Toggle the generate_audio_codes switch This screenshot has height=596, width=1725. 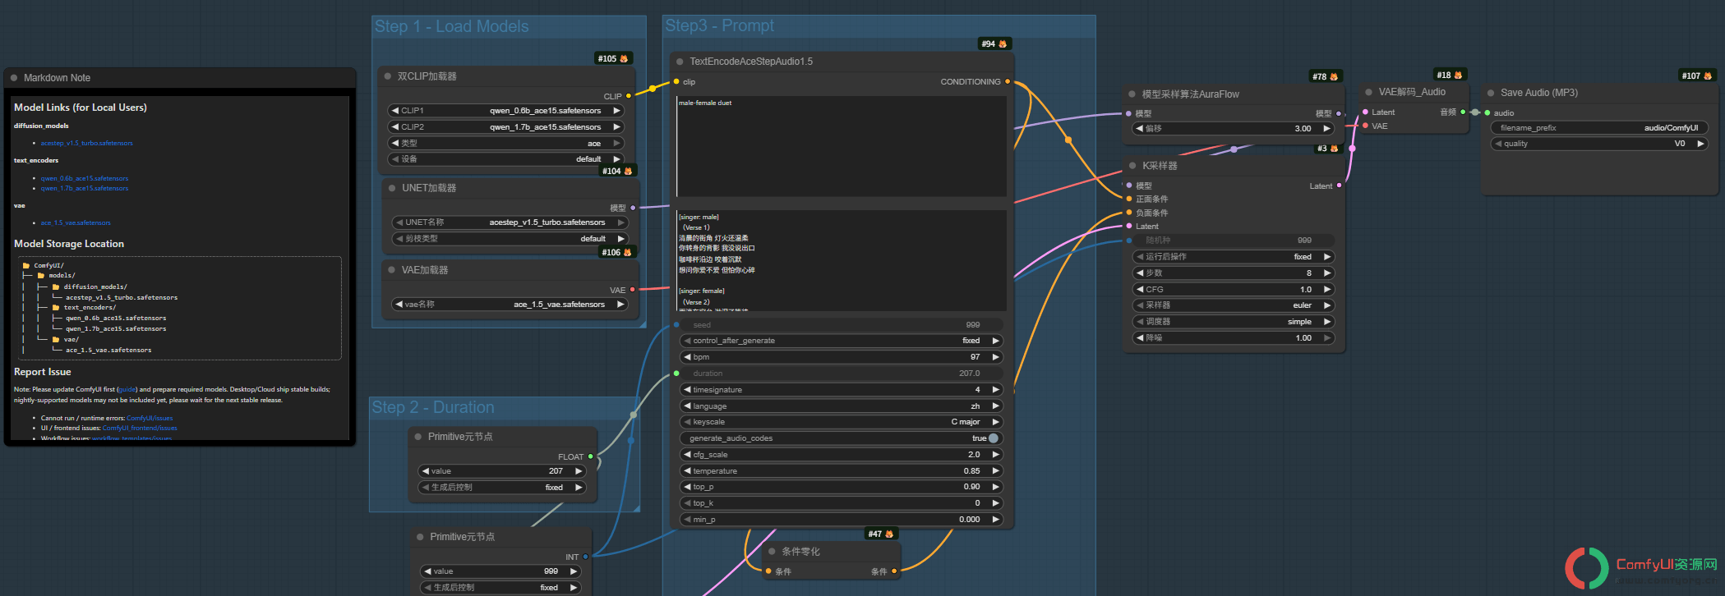(x=994, y=438)
